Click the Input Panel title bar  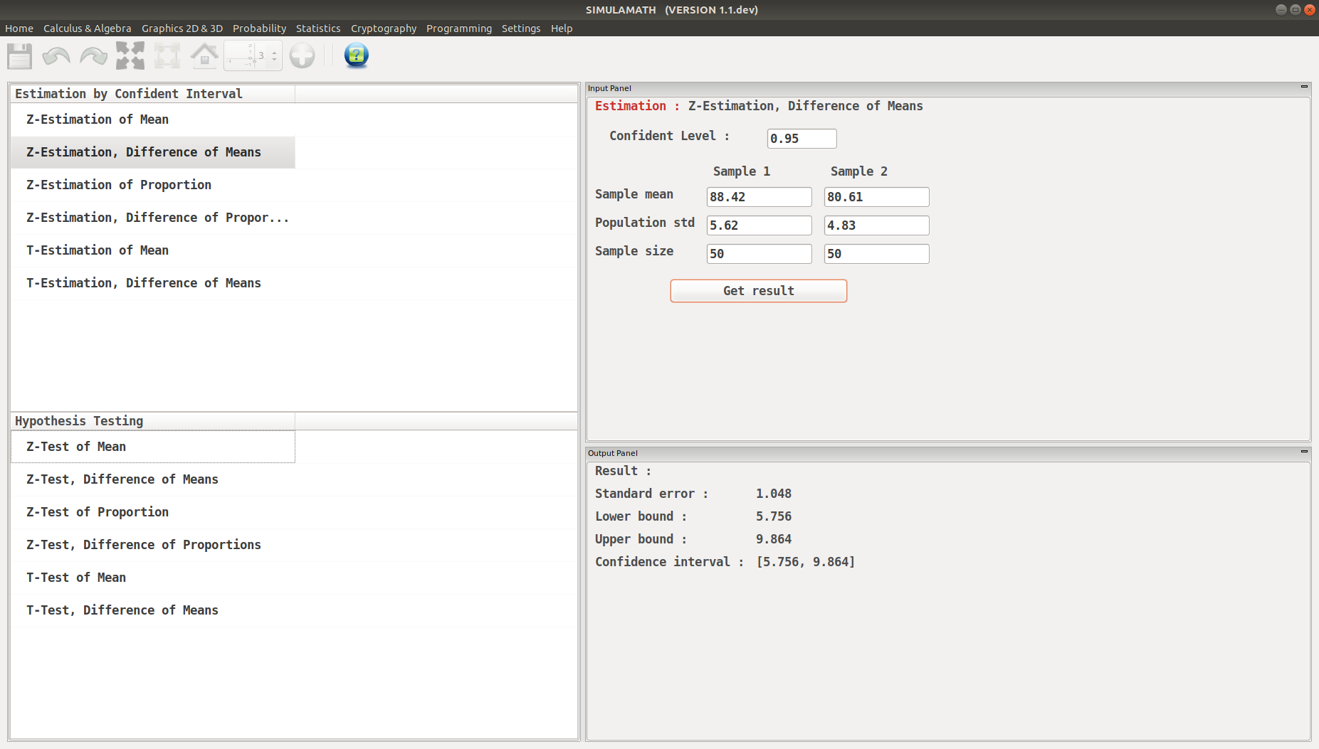(948, 88)
